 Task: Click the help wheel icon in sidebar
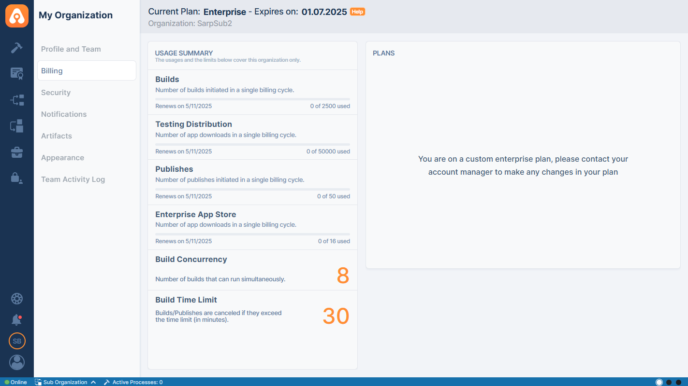[x=17, y=299]
